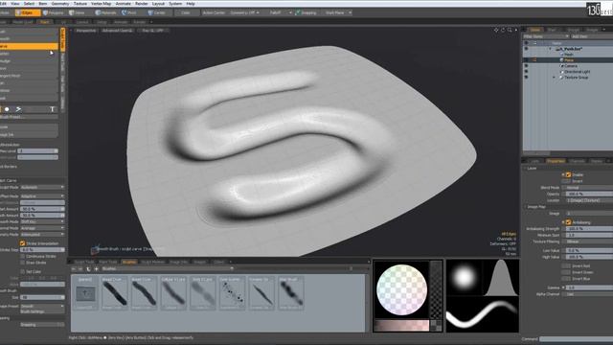613x345 pixels.
Task: Toggle visibility eye for Texture Group item
Action: click(x=526, y=78)
